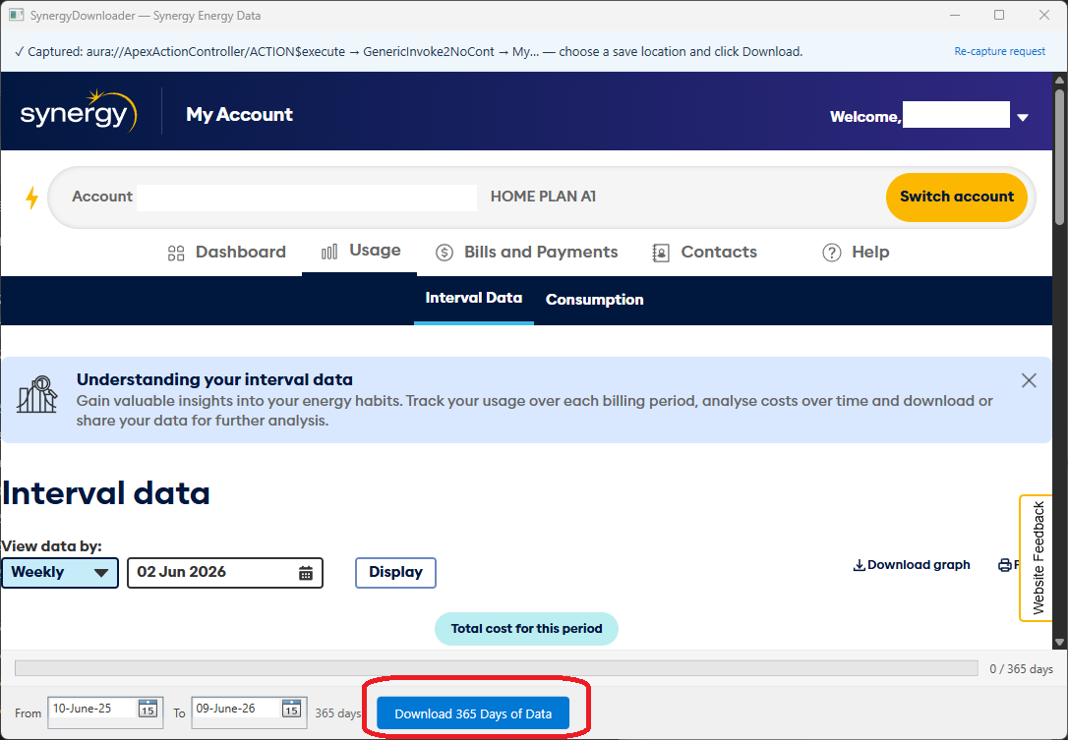Viewport: 1068px width, 740px height.
Task: Switch to the Interval Data tab
Action: (x=473, y=298)
